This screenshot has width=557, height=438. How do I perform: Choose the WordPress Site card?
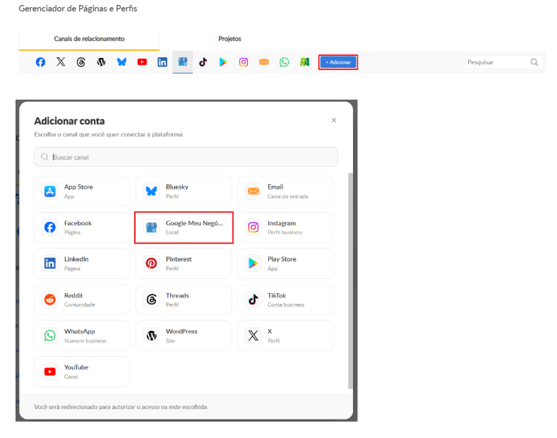184,336
